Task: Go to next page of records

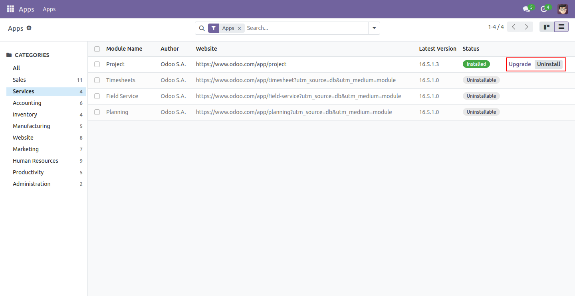Action: pyautogui.click(x=527, y=27)
